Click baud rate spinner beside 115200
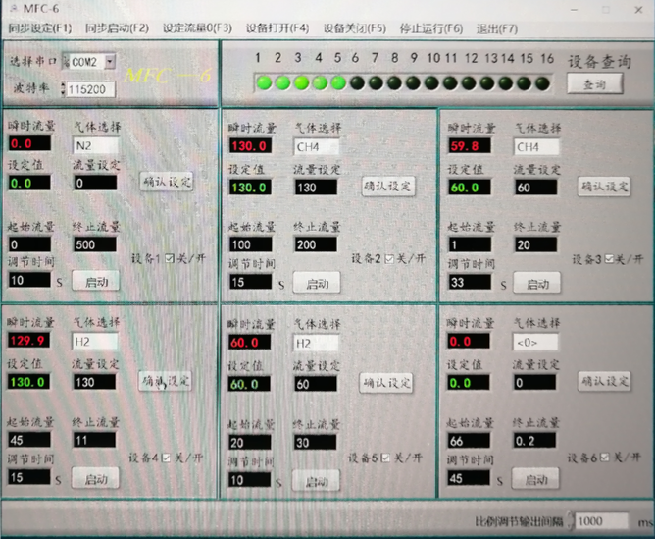Viewport: 655px width, 539px height. pos(64,90)
